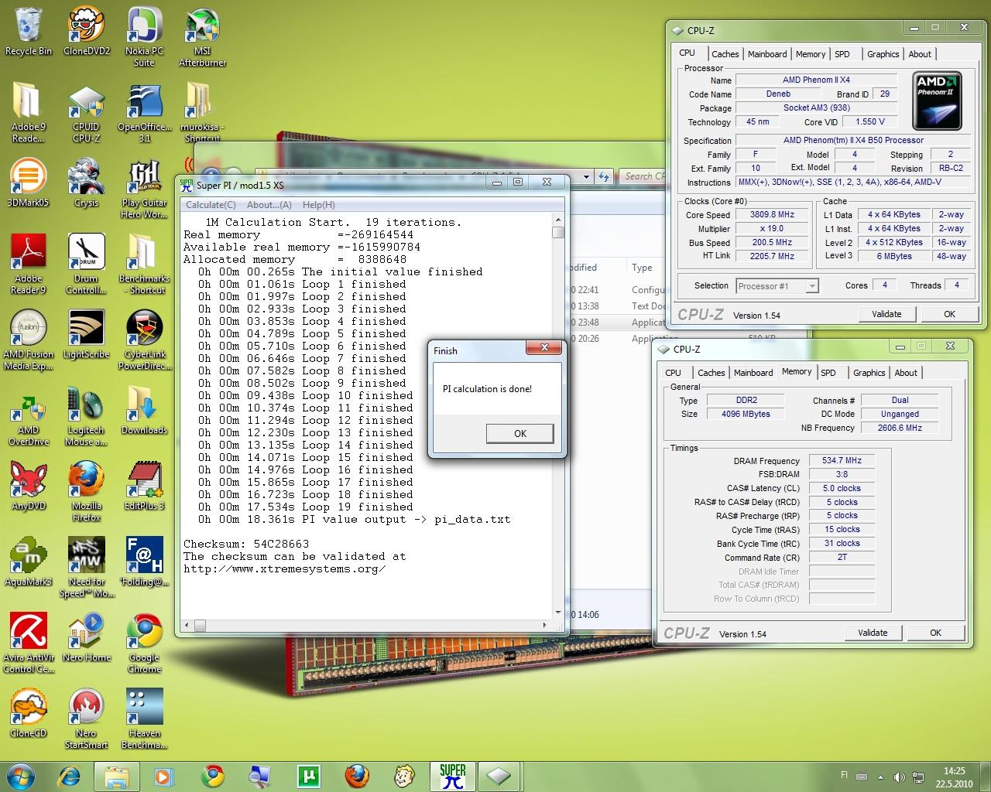Switch to Mainboard tab in top CPU-Z
This screenshot has height=792, width=991.
[767, 54]
